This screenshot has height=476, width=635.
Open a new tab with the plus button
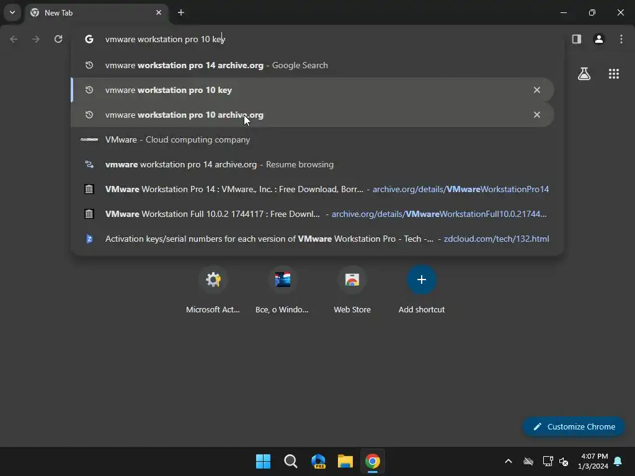coord(181,12)
